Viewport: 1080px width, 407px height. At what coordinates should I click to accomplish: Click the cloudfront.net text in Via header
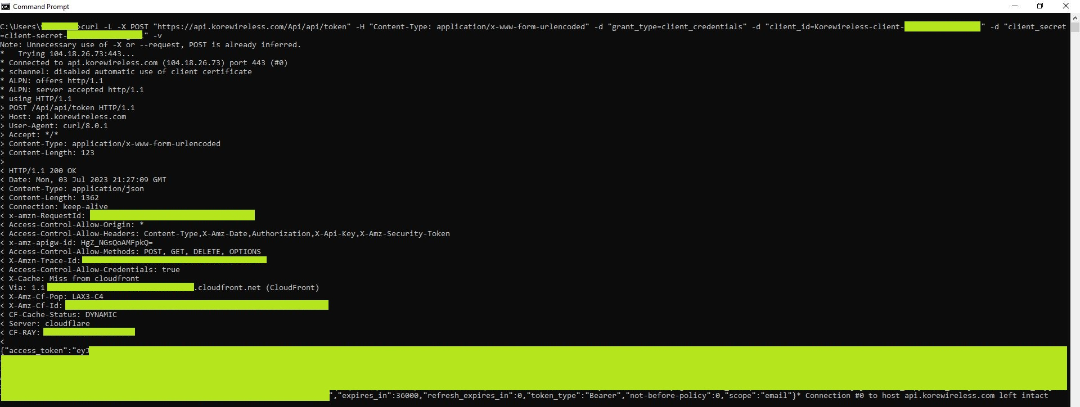click(x=229, y=288)
